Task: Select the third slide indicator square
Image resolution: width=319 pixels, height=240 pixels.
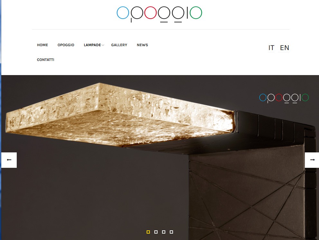Action: (164, 232)
